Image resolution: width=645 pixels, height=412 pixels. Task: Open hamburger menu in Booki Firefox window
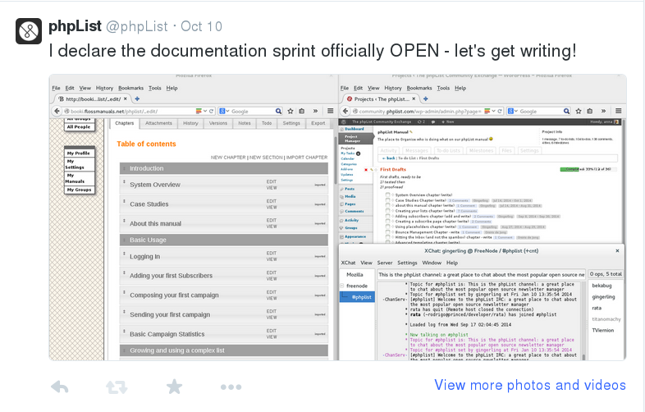[x=331, y=111]
